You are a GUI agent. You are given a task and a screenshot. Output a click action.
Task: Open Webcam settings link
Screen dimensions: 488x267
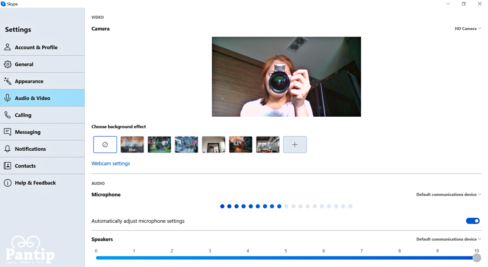[x=111, y=163]
